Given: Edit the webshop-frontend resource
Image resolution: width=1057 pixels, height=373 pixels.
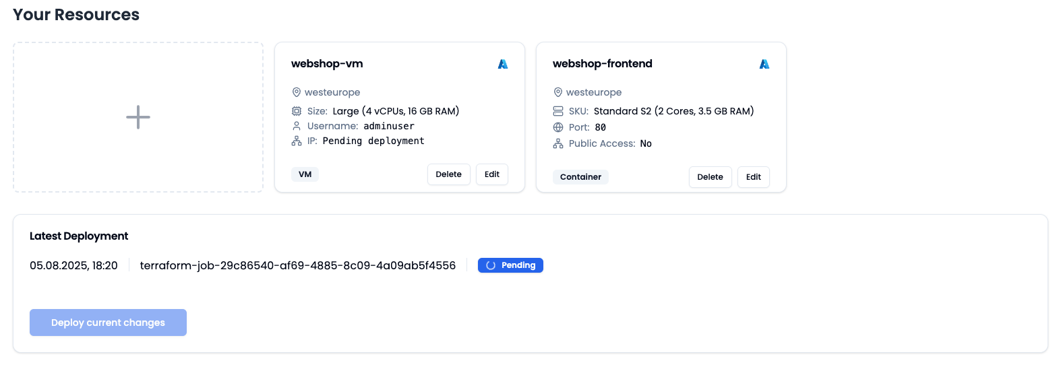Looking at the screenshot, I should tap(754, 177).
